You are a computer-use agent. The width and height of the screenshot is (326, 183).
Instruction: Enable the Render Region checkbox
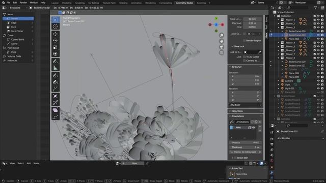click(244, 41)
